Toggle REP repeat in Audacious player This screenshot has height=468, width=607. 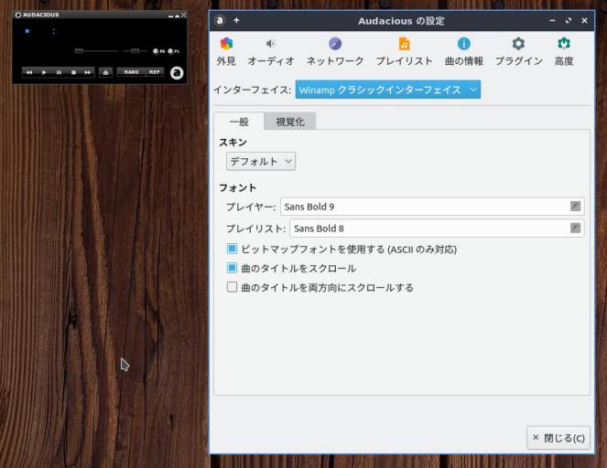click(155, 72)
